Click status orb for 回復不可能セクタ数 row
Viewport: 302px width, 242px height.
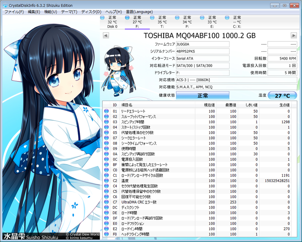click(106, 197)
